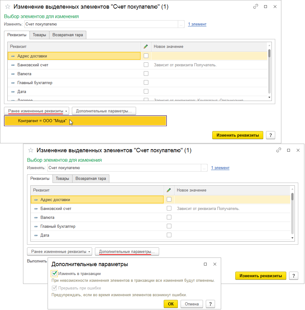Click the star favorites icon in the top window title
The image size is (305, 310).
coord(7,6)
